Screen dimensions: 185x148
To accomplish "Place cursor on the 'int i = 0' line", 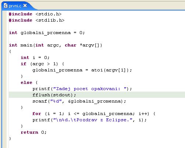I will coord(35,58).
